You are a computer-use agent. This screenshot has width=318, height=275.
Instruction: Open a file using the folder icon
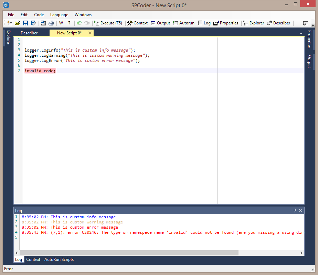(18, 23)
